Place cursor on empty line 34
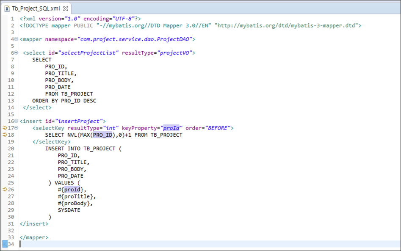401x251 pixels. pyautogui.click(x=210, y=244)
